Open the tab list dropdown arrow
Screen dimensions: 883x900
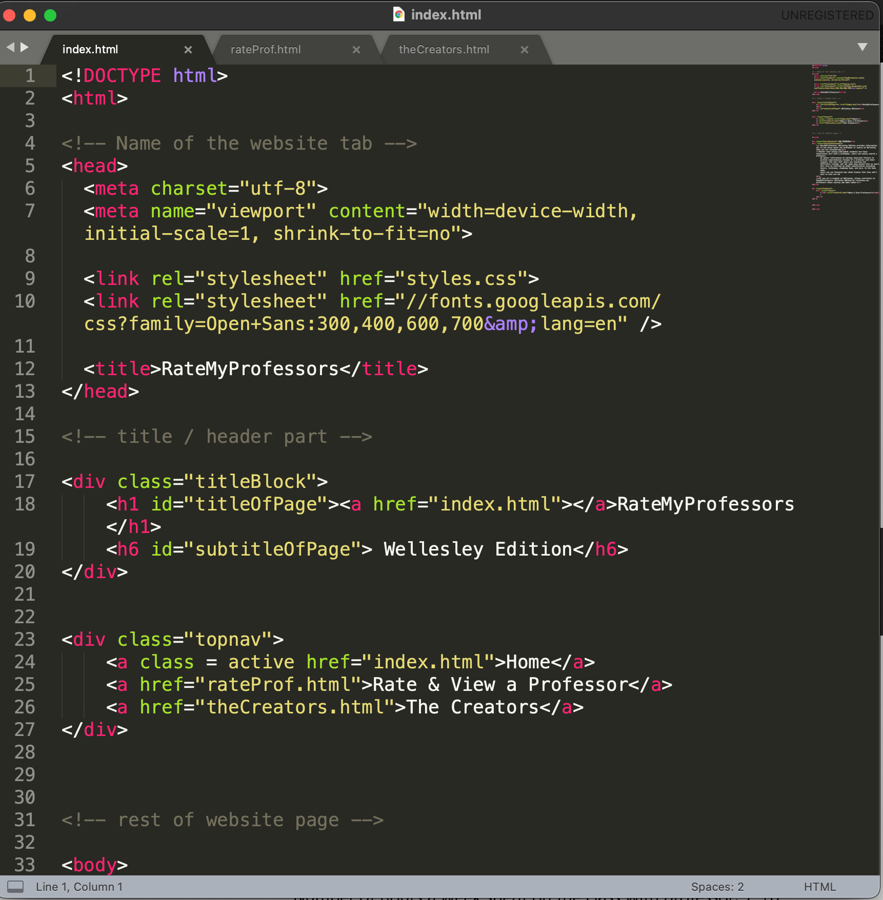[x=862, y=47]
